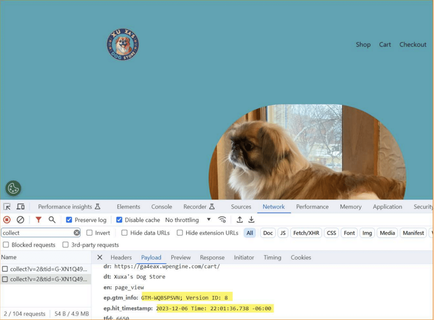
Task: Filter requests by Fetch/XHR type
Action: coord(306,233)
